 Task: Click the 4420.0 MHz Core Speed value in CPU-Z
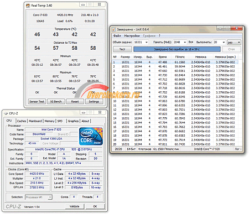coord(37,174)
